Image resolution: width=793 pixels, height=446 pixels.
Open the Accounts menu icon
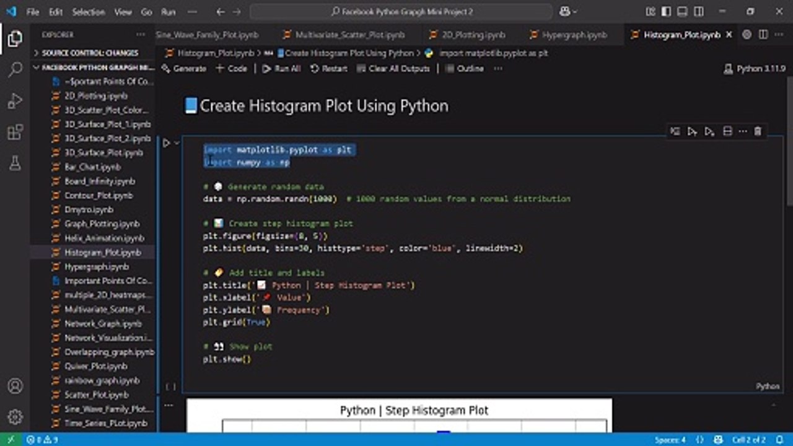click(15, 387)
